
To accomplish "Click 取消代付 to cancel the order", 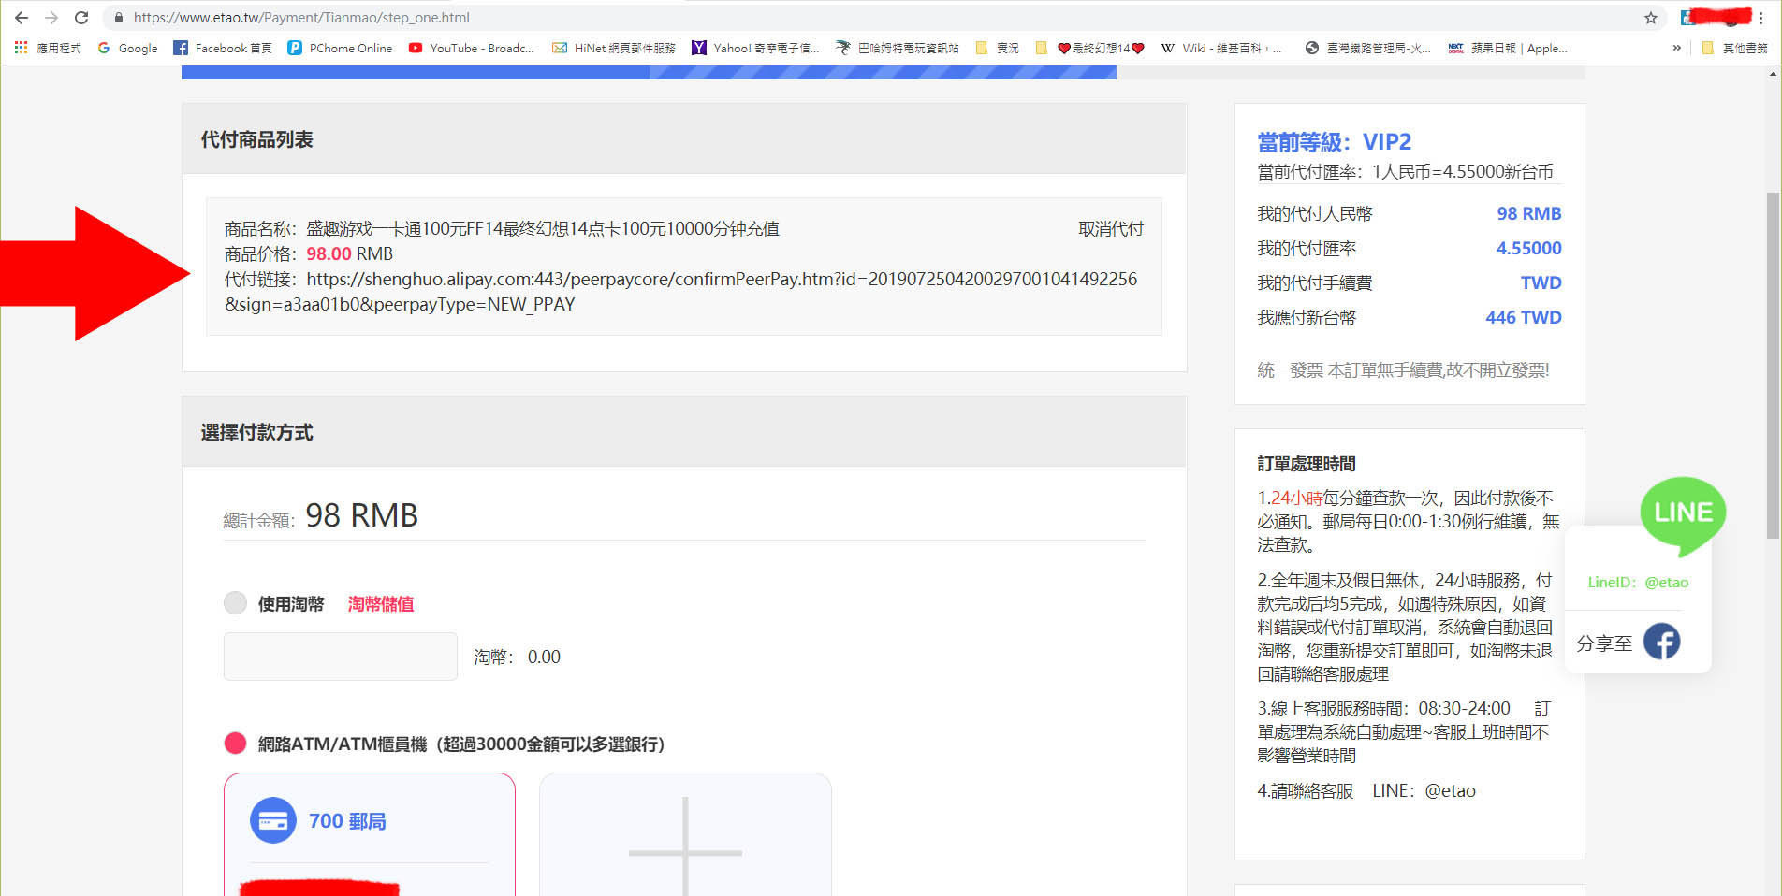I will pos(1111,229).
